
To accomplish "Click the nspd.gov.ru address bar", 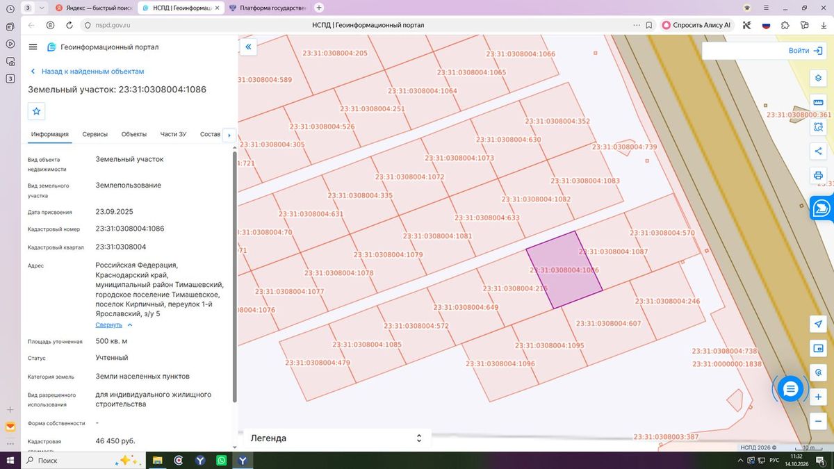I will [112, 25].
